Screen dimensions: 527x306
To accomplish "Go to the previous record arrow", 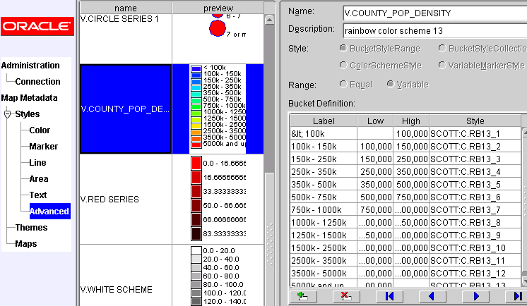I will pos(432,296).
